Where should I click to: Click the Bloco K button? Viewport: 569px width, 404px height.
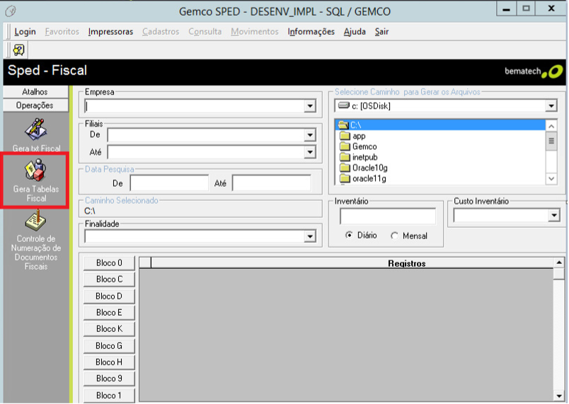click(109, 329)
